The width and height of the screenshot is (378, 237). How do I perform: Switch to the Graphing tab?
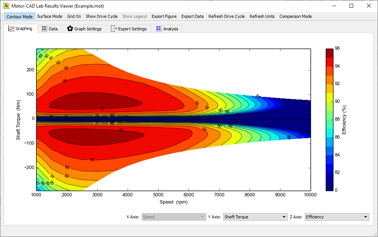click(21, 28)
